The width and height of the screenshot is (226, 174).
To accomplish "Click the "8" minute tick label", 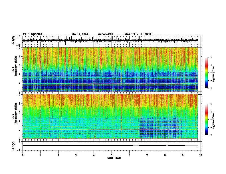I will tap(165, 155).
